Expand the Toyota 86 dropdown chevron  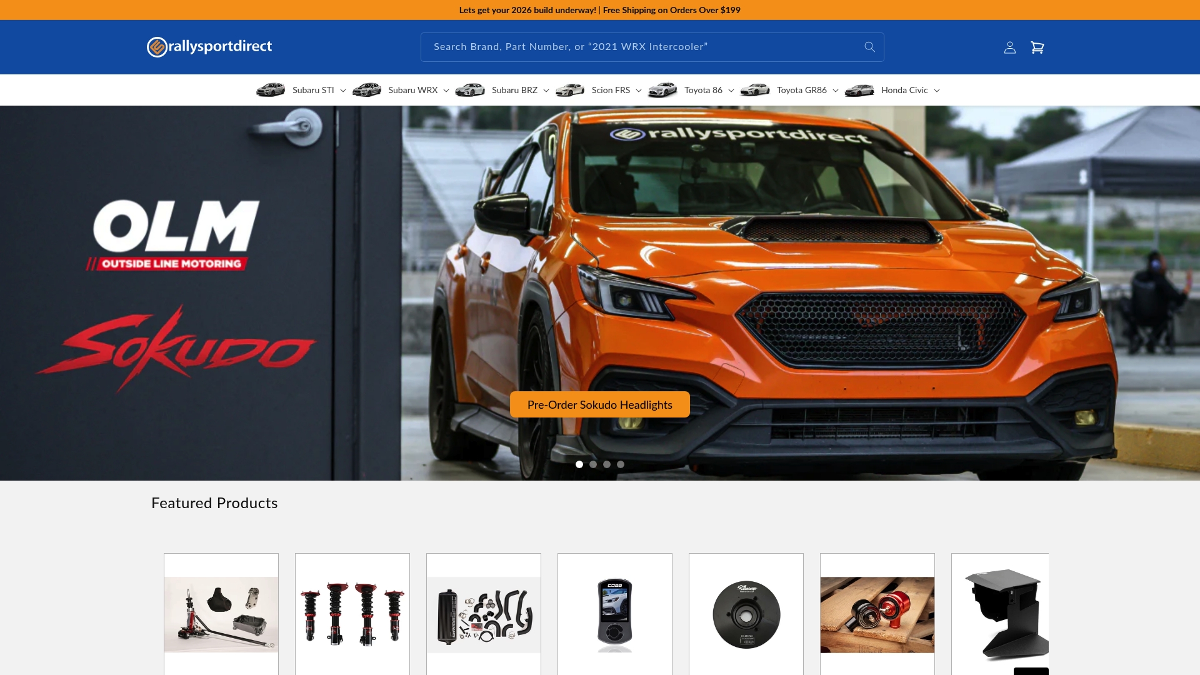click(x=731, y=91)
